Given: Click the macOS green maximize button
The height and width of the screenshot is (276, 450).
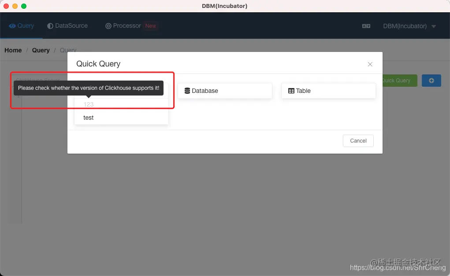Looking at the screenshot, I should pyautogui.click(x=24, y=6).
